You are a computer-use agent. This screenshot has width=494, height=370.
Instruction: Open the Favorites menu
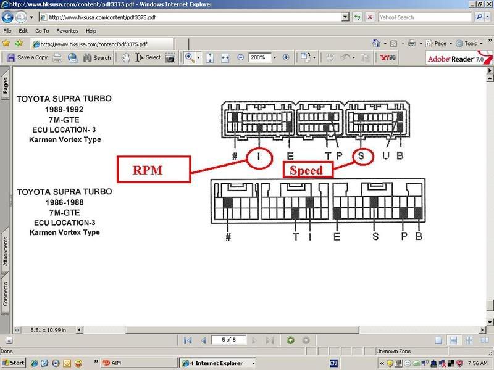(67, 31)
